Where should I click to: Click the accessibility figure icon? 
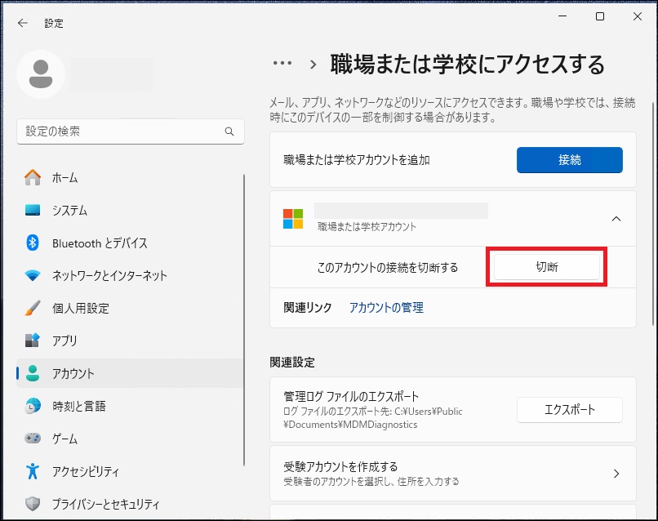pos(33,471)
